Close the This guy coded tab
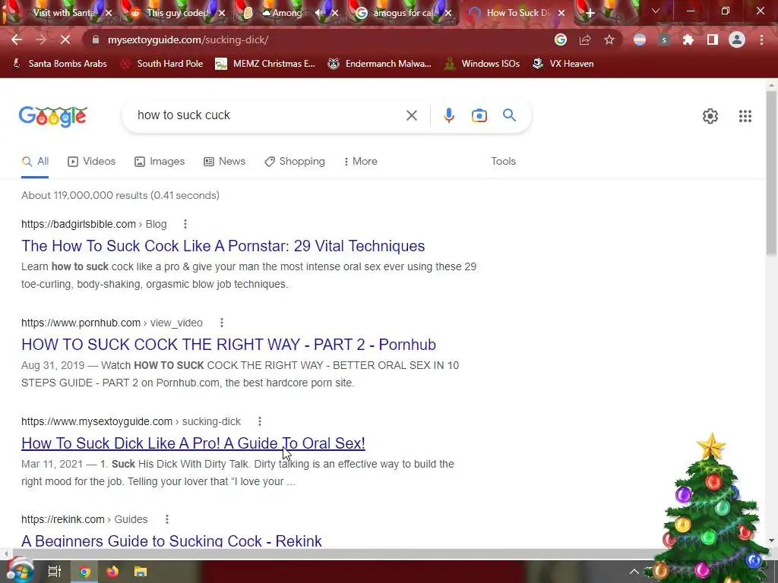Screen dimensions: 778x583 pyautogui.click(x=223, y=13)
